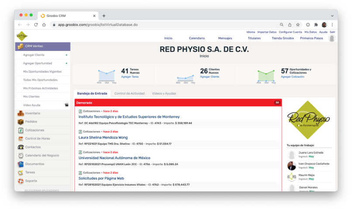Click the Agregar Tarea link
Viewport: 352px width, 210px height.
click(x=130, y=77)
